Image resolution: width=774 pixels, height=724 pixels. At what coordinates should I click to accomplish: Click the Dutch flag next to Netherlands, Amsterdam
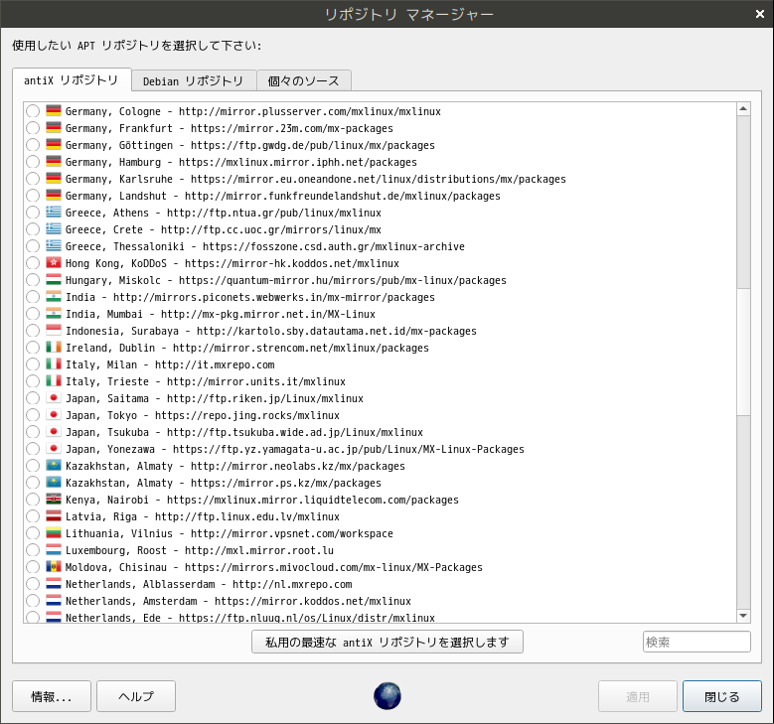pos(54,601)
